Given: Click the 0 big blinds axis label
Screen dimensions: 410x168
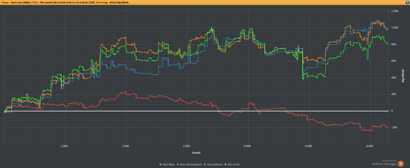Looking at the screenshot, I should [392, 111].
